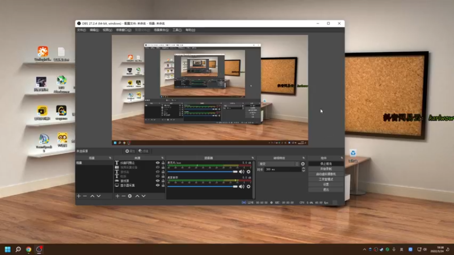Open taskbar Search

[18, 249]
